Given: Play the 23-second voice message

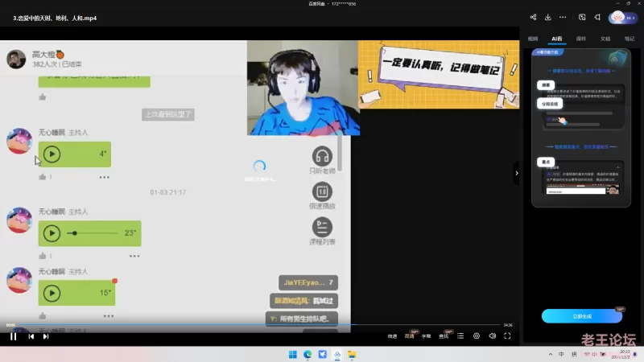Looking at the screenshot, I should point(52,233).
